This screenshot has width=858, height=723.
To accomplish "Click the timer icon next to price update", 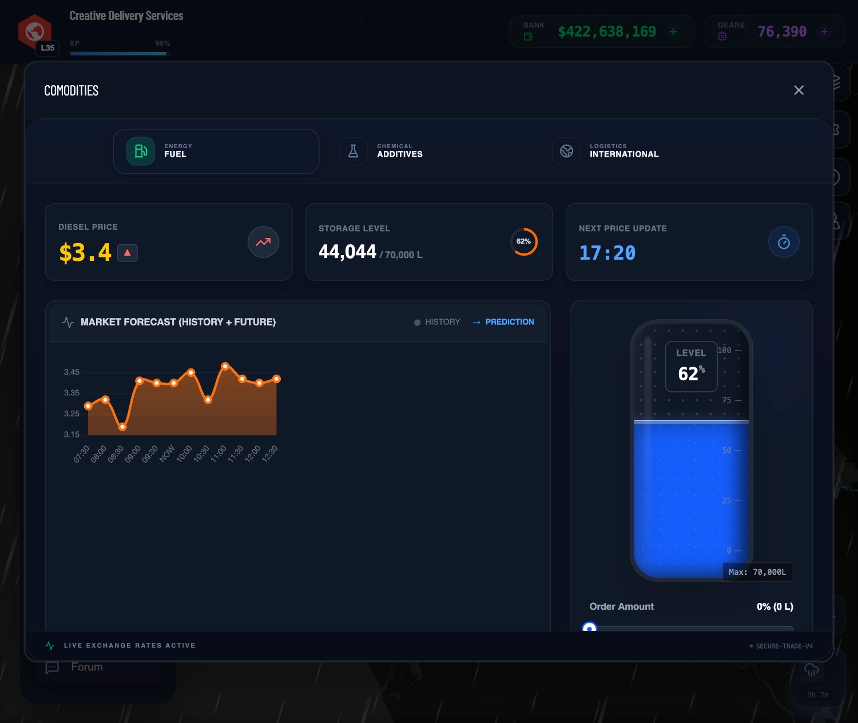I will coord(784,242).
